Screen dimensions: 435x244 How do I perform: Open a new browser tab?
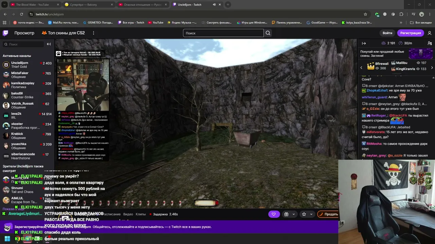click(x=228, y=5)
